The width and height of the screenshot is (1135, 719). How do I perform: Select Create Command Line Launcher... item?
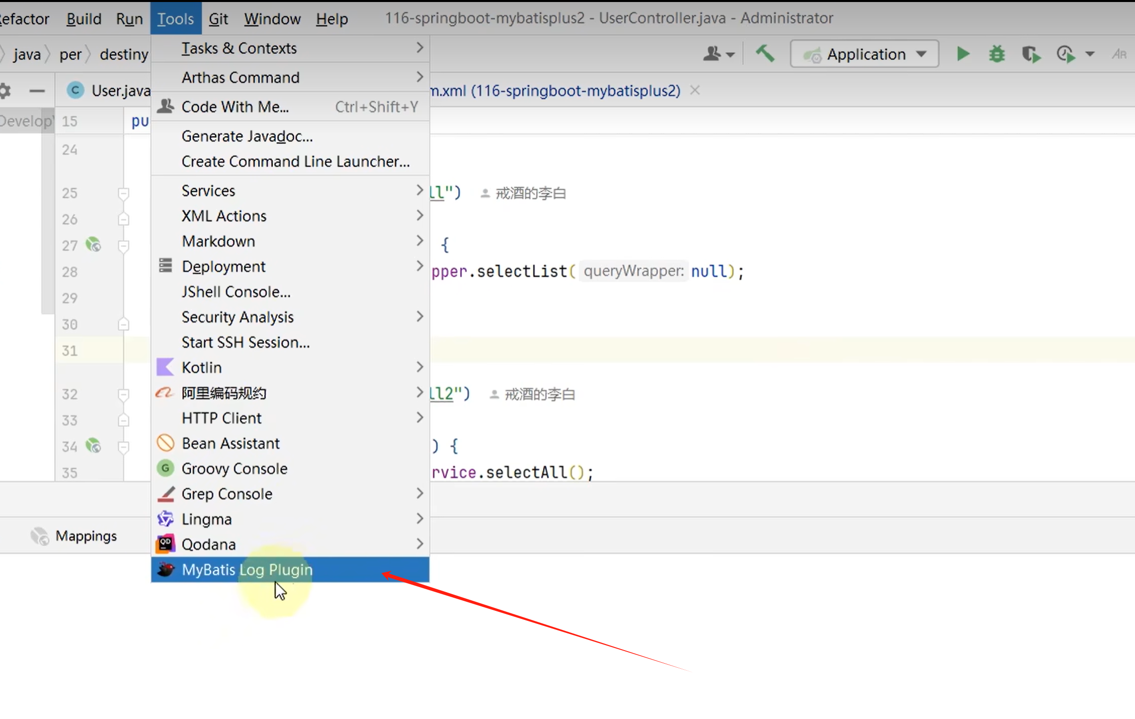click(290, 161)
